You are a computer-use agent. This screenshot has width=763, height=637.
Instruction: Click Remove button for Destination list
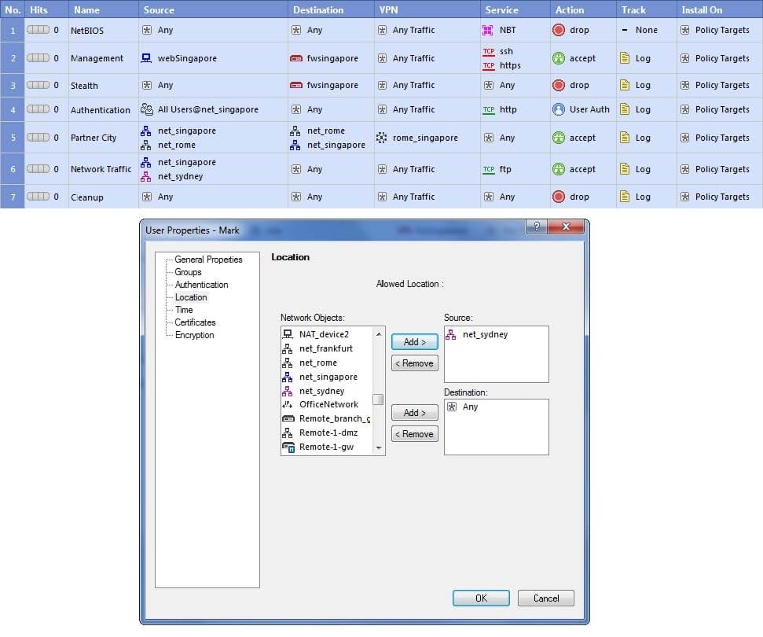coord(414,434)
